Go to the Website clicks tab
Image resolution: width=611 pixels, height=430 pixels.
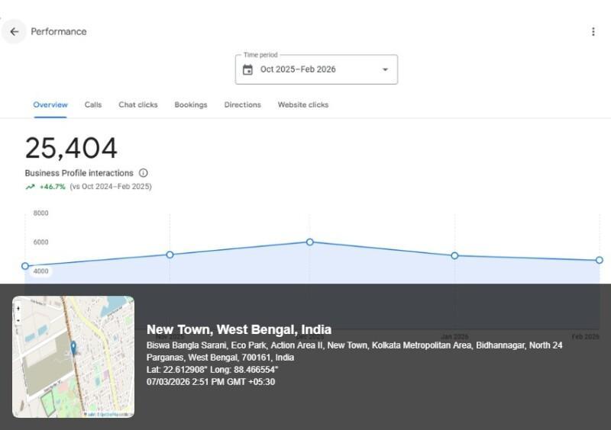pyautogui.click(x=303, y=105)
